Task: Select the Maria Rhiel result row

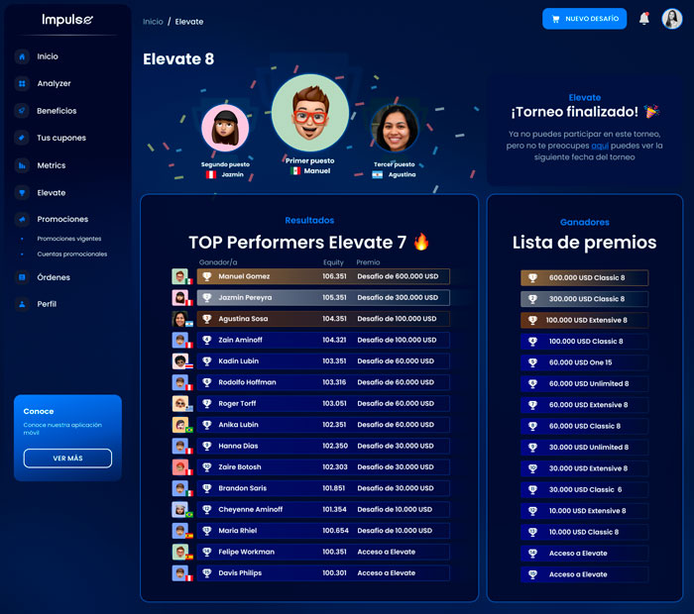Action: (x=323, y=531)
